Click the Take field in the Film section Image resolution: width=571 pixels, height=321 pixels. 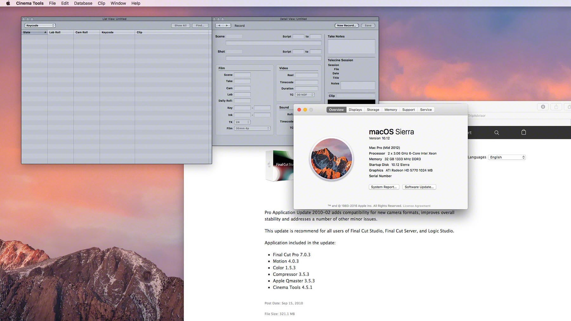click(x=242, y=81)
